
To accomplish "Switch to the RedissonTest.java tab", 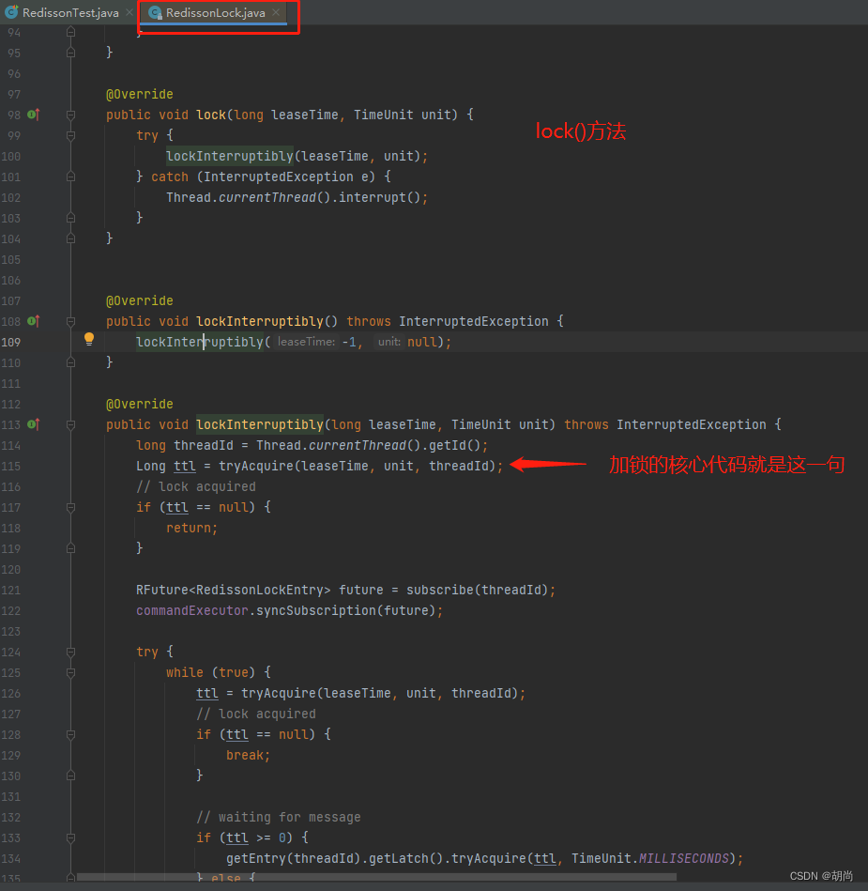I will click(x=70, y=12).
